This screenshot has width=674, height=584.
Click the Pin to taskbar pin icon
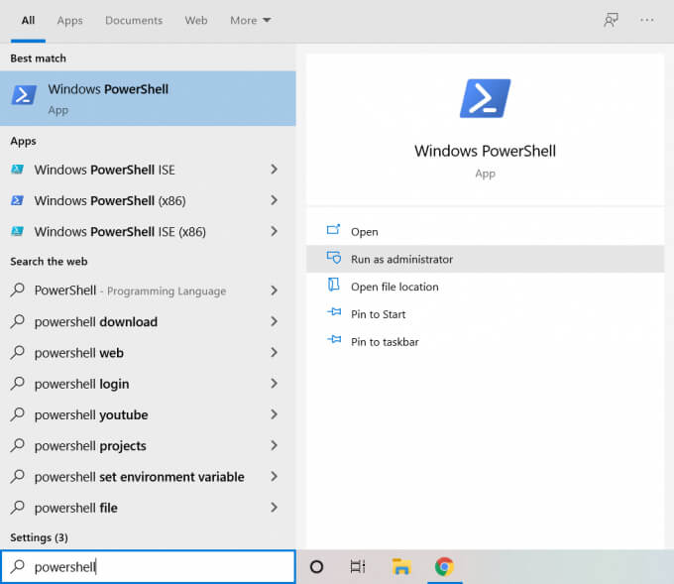[334, 340]
